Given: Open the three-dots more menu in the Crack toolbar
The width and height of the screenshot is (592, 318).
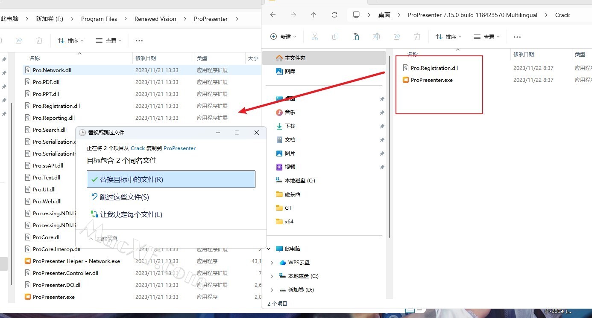Looking at the screenshot, I should pos(517,37).
